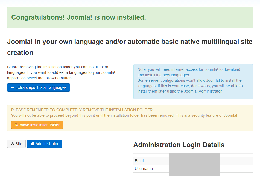The width and height of the screenshot is (260, 182).
Task: Click the blue internet access note
Action: (x=193, y=82)
